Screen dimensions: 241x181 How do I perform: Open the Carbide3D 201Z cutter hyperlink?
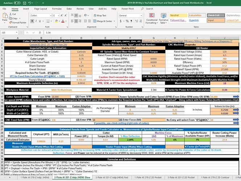point(48,45)
